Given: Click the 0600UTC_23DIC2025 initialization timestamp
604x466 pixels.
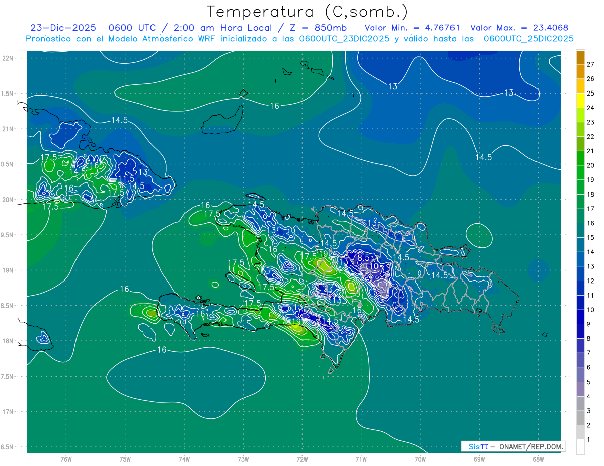Looking at the screenshot, I should [344, 39].
